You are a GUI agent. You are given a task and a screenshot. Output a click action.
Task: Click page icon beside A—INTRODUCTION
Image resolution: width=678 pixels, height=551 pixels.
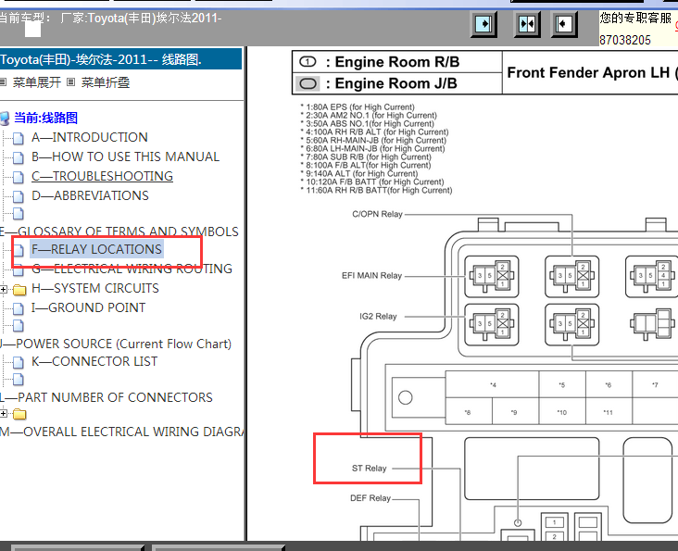[19, 138]
